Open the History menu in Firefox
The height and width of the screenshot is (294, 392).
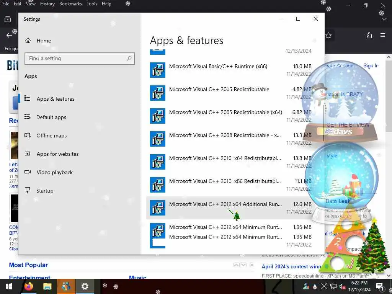[47, 4]
